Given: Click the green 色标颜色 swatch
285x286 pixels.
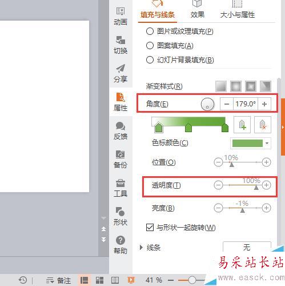Looking at the screenshot, I should tap(247, 143).
